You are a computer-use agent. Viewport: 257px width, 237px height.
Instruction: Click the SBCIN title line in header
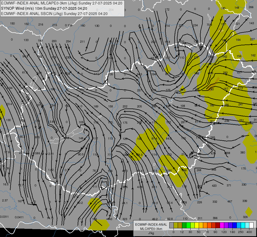point(54,14)
